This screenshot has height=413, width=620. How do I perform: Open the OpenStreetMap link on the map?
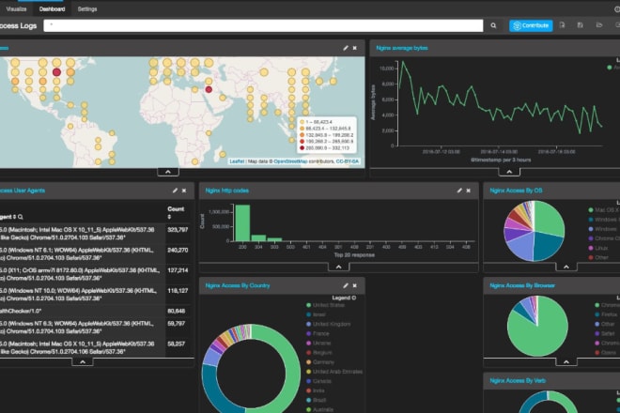click(290, 161)
